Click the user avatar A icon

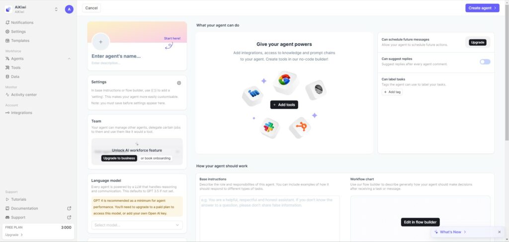click(69, 9)
